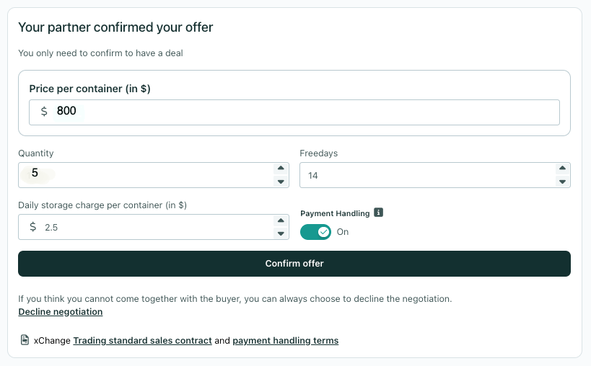591x366 pixels.
Task: Click the On label beside the toggle
Action: (x=343, y=232)
